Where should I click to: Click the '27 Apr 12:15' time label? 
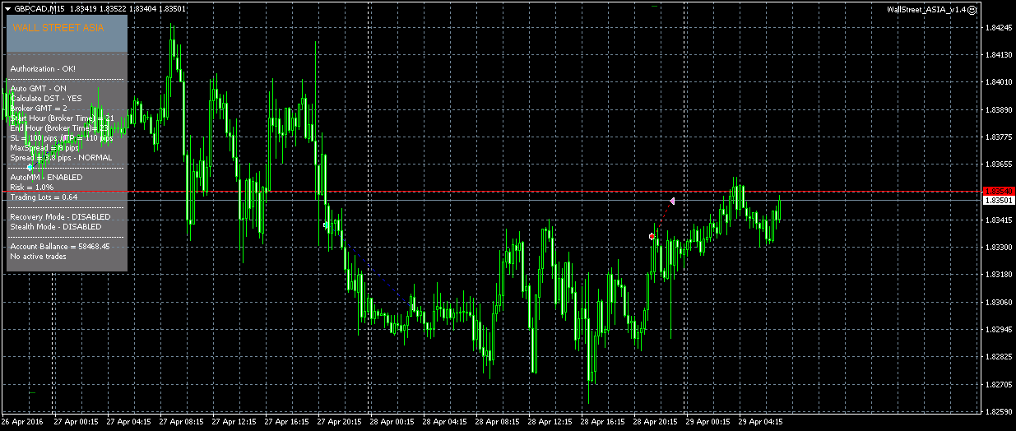(234, 421)
